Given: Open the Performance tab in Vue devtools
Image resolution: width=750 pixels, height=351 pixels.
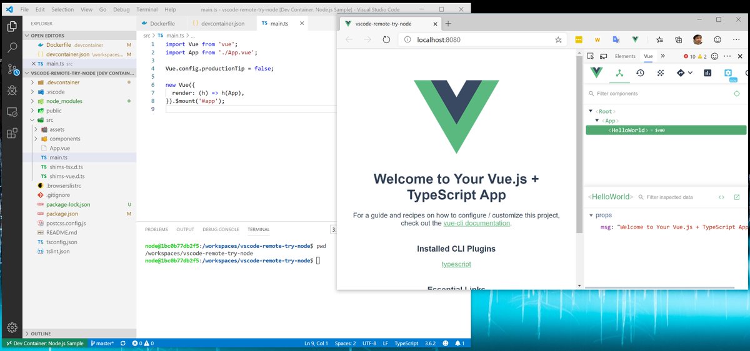Looking at the screenshot, I should click(707, 72).
